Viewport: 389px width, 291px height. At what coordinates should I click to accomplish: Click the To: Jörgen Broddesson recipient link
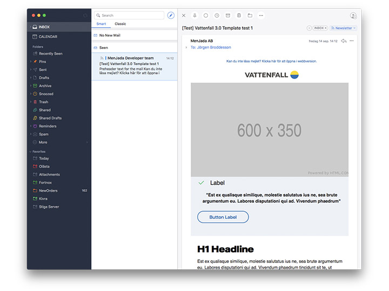coord(211,47)
